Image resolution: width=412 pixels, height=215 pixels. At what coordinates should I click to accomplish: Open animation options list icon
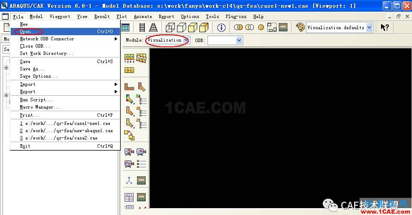click(141, 164)
